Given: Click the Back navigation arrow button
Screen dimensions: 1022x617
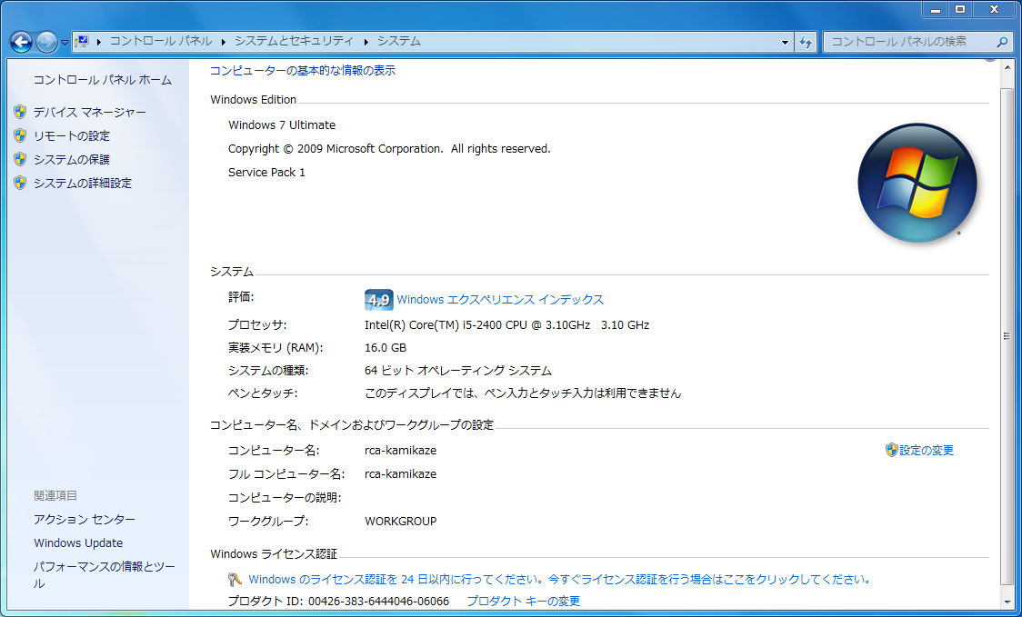Looking at the screenshot, I should [21, 43].
